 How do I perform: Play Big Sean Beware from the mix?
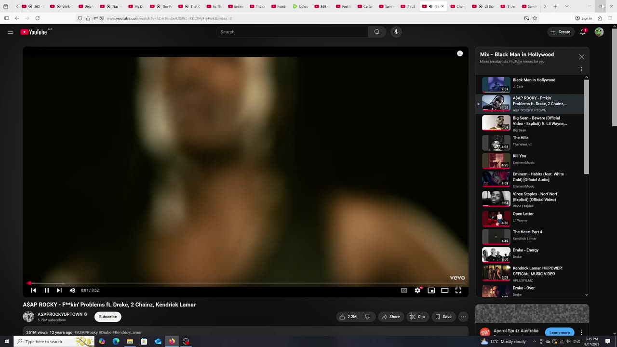point(529,123)
